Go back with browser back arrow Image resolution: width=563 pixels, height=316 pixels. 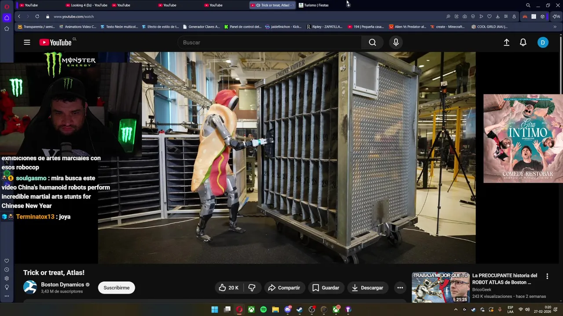19,17
